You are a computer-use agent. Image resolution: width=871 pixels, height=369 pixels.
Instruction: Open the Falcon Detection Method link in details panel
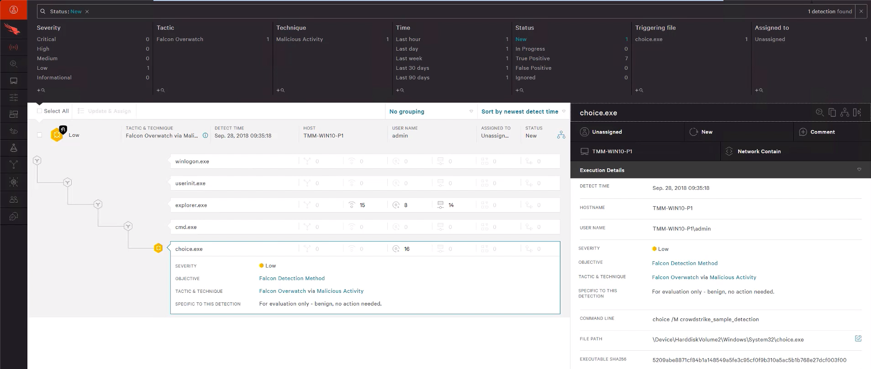[684, 263]
